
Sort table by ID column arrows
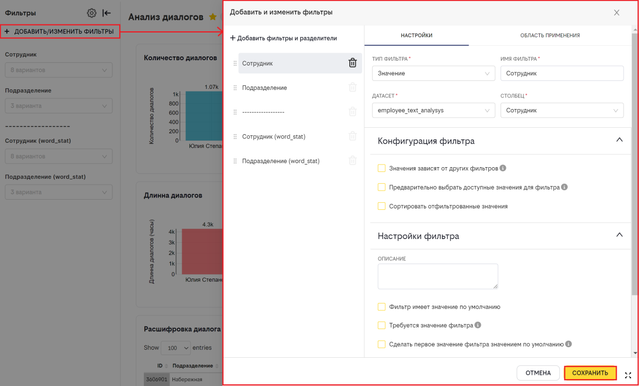(167, 366)
